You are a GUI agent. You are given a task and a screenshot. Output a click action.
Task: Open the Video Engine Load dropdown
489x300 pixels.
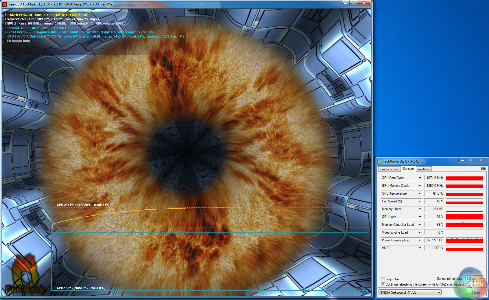[x=420, y=232]
